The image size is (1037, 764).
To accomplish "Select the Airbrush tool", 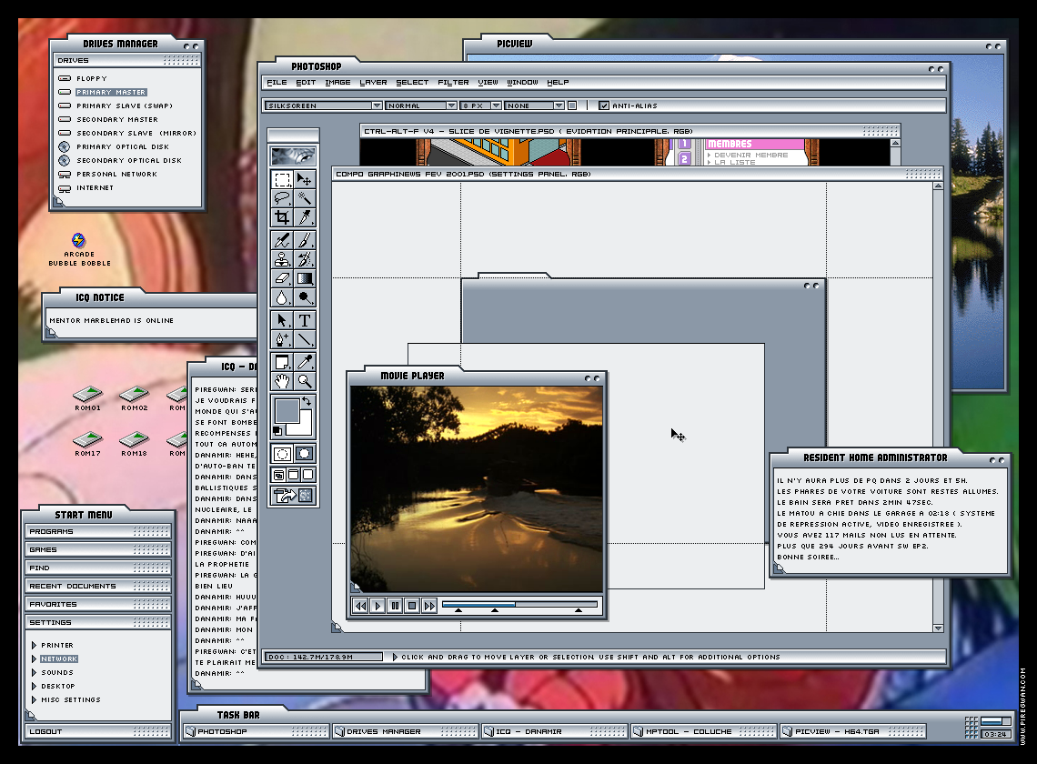I will tap(282, 240).
